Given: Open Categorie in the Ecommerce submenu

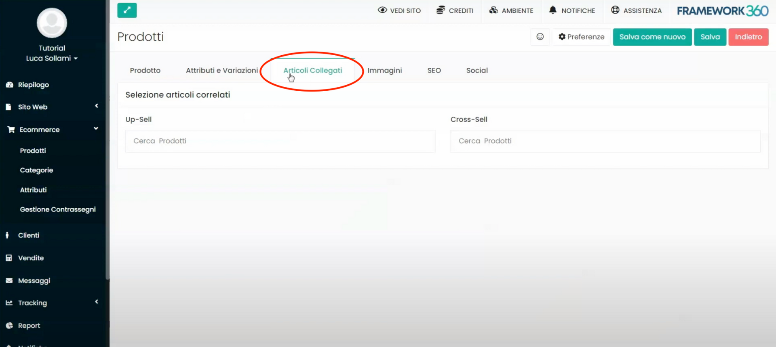Looking at the screenshot, I should point(36,170).
